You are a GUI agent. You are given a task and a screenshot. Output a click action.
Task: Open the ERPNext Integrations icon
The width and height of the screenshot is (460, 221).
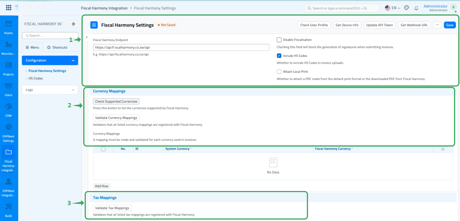[x=9, y=181]
